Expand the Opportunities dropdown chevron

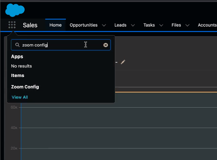[104, 25]
